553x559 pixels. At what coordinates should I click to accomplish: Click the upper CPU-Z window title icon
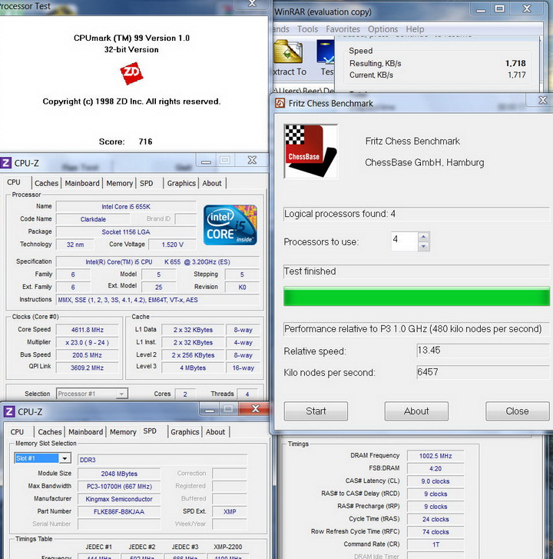pos(5,163)
